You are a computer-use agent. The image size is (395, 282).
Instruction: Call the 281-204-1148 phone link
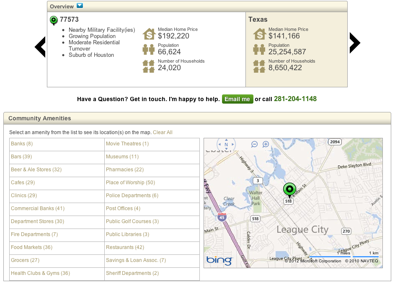pos(295,99)
